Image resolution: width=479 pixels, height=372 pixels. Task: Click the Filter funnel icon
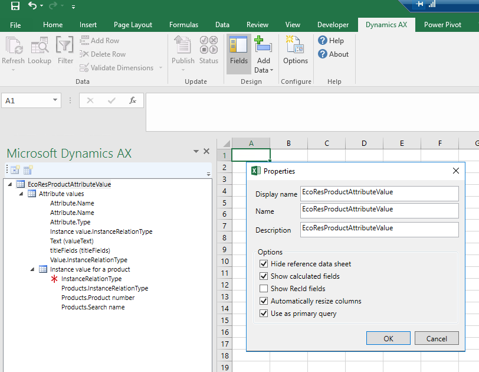64,45
